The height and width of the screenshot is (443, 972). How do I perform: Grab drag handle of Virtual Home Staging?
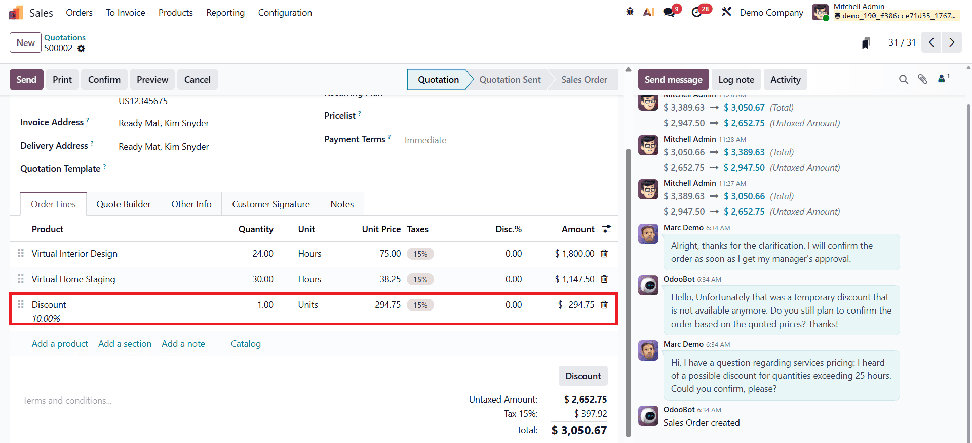[21, 279]
